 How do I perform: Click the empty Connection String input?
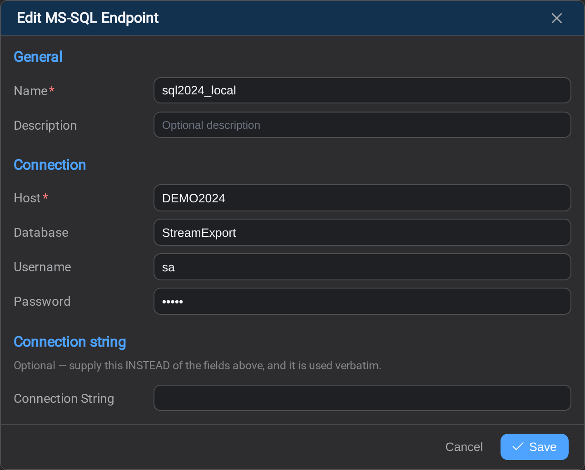pyautogui.click(x=362, y=398)
